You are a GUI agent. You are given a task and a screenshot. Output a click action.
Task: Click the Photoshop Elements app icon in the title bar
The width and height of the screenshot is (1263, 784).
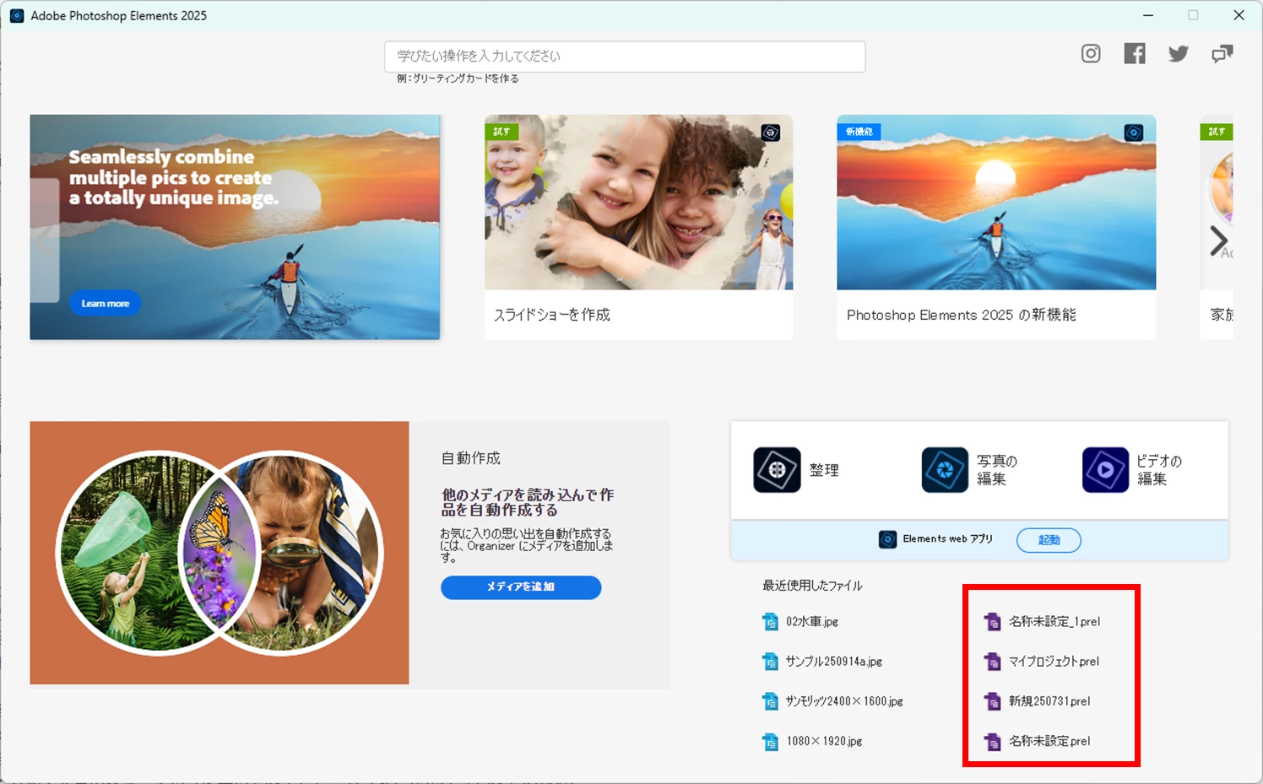pyautogui.click(x=16, y=15)
